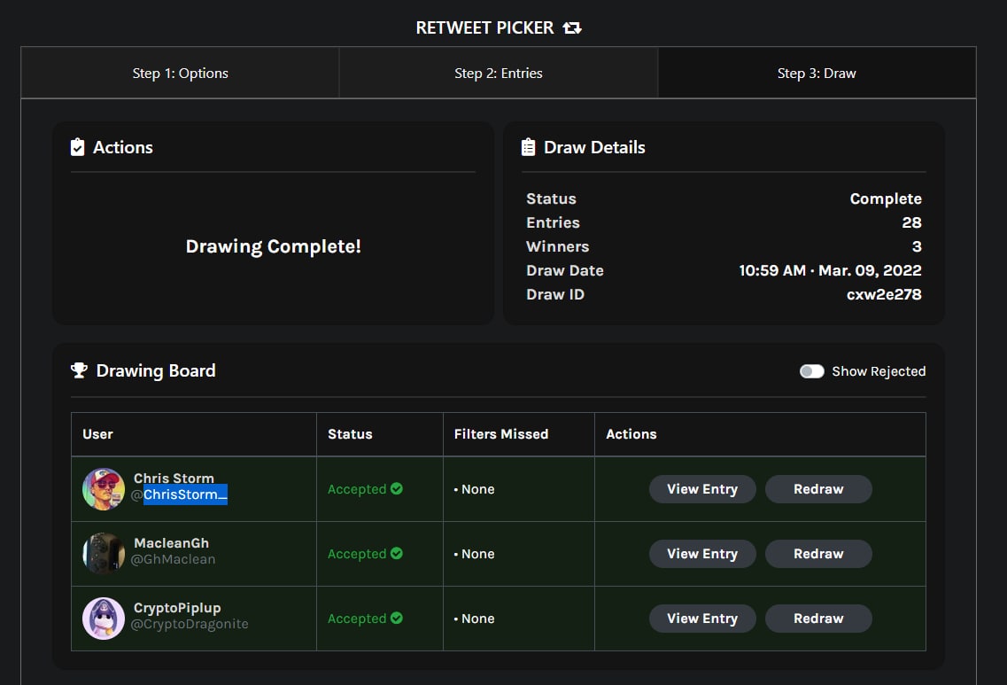Click the Chris Storm display name
Screen dimensions: 1007x685
click(174, 479)
